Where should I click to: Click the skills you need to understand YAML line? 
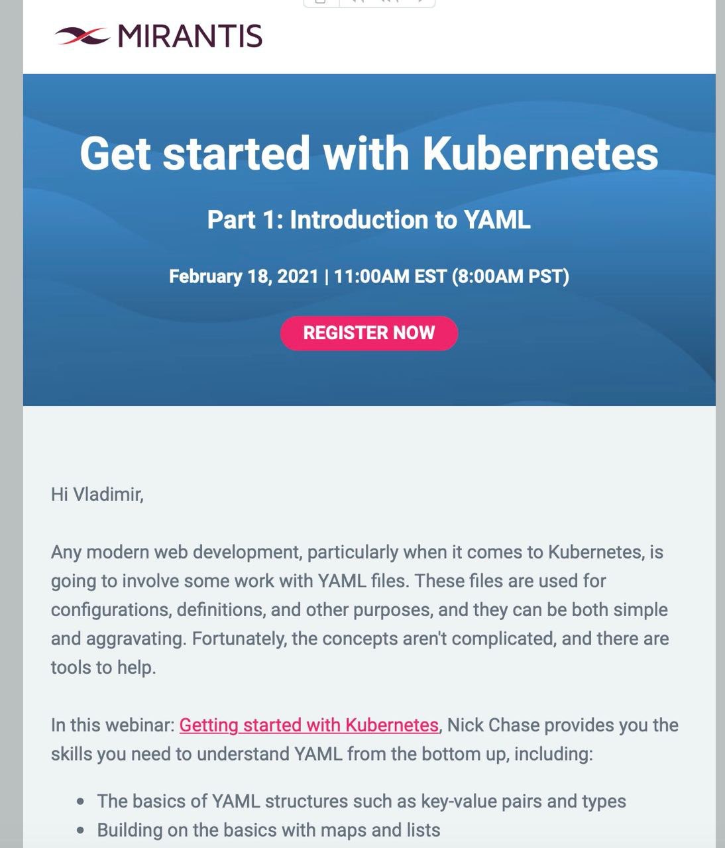322,754
